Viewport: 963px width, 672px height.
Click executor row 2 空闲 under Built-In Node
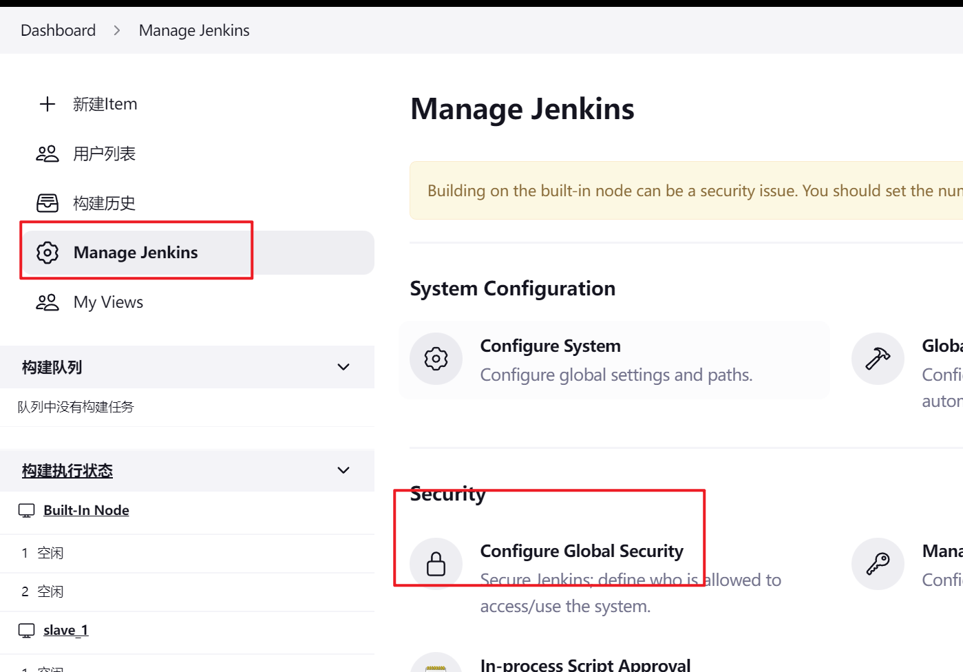(x=187, y=591)
